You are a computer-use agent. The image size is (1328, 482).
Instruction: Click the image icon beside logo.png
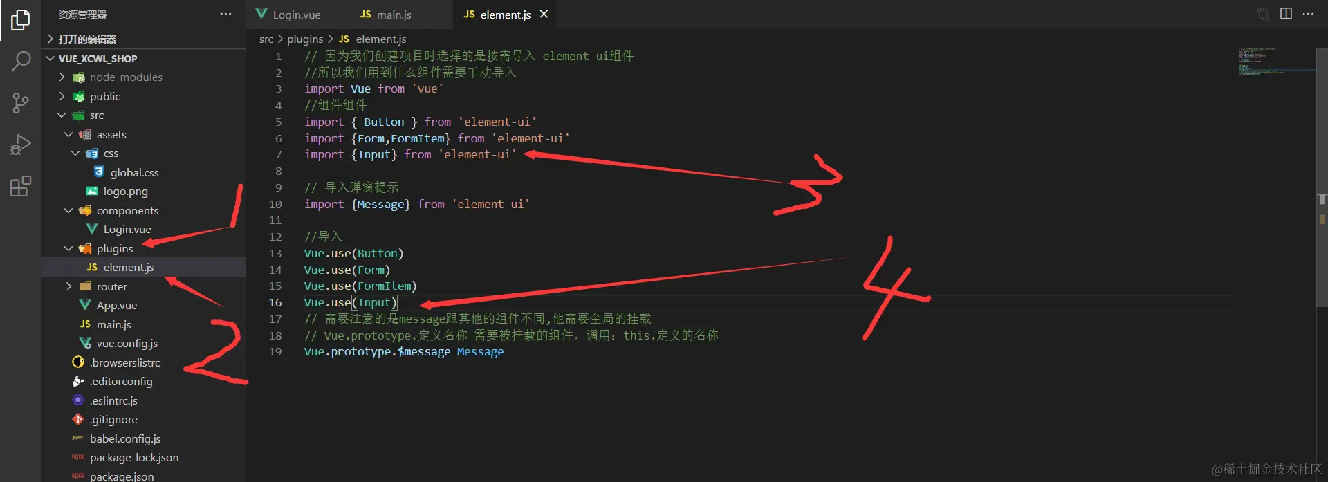point(91,191)
